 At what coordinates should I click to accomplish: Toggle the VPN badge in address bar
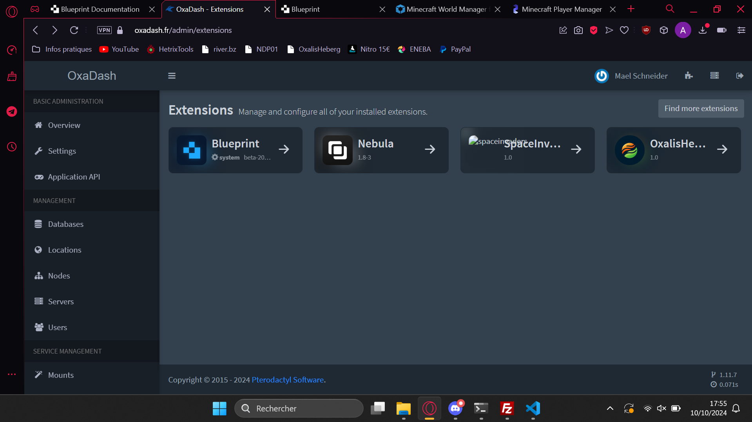(104, 30)
